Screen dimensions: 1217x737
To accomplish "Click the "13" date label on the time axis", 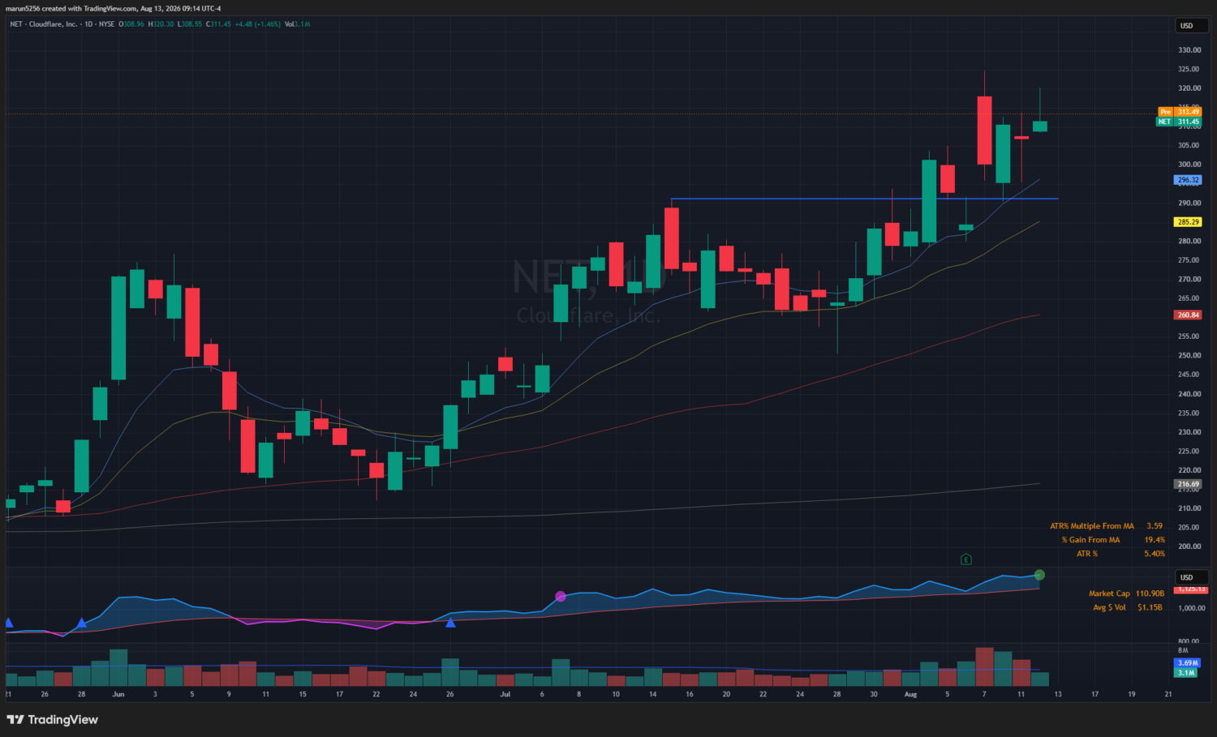I will [1058, 695].
